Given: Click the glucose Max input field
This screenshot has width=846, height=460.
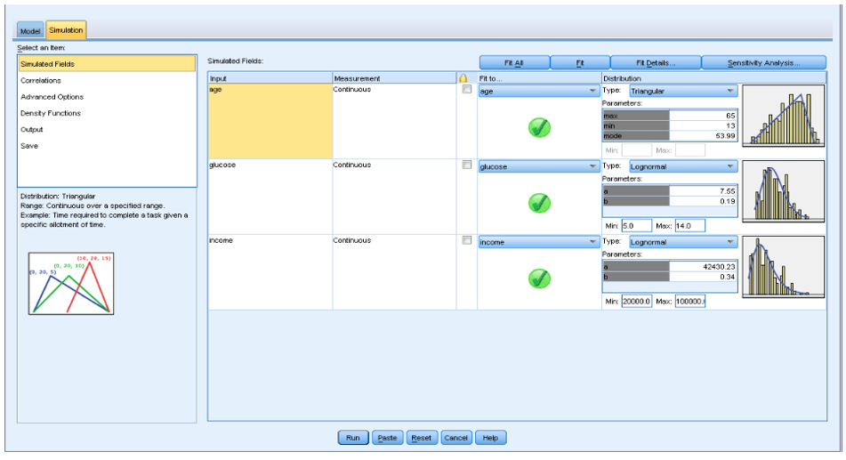Looking at the screenshot, I should click(x=689, y=226).
